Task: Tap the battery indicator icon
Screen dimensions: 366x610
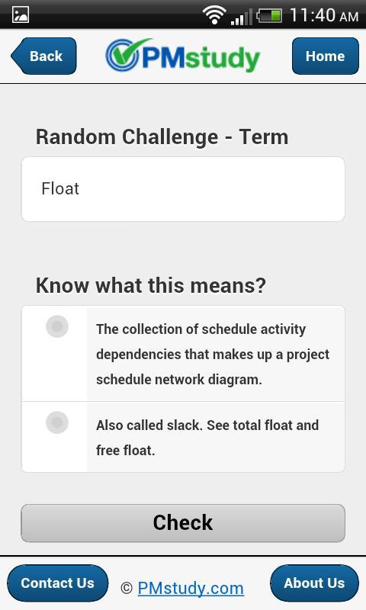Action: coord(269,16)
